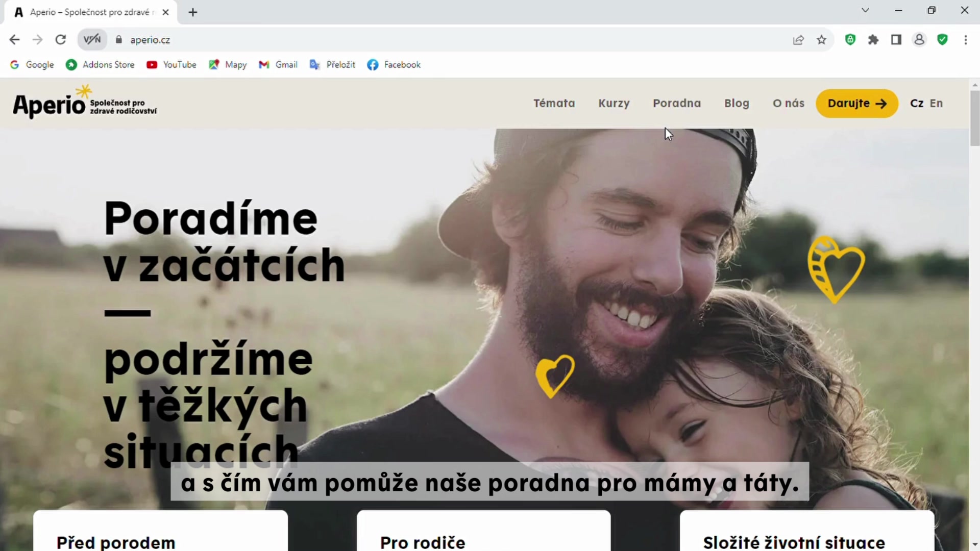The height and width of the screenshot is (551, 980).
Task: Open Témata menu item
Action: pos(554,104)
